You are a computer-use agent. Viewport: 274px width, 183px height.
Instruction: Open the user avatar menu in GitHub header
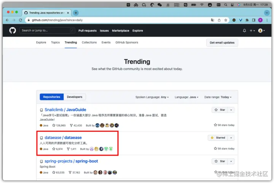[261, 30]
